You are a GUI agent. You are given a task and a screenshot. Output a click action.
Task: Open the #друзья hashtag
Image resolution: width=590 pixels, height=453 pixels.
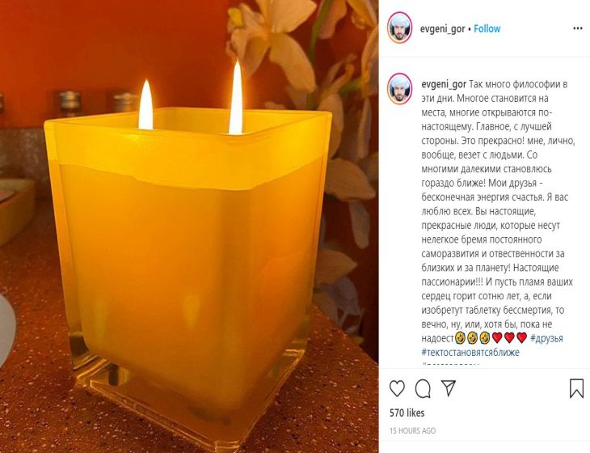point(546,338)
